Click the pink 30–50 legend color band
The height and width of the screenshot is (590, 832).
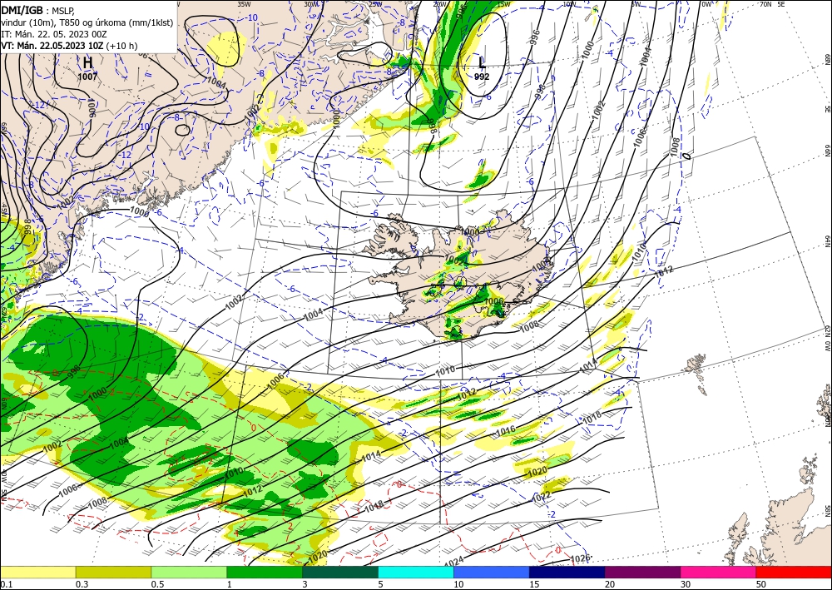719,572
